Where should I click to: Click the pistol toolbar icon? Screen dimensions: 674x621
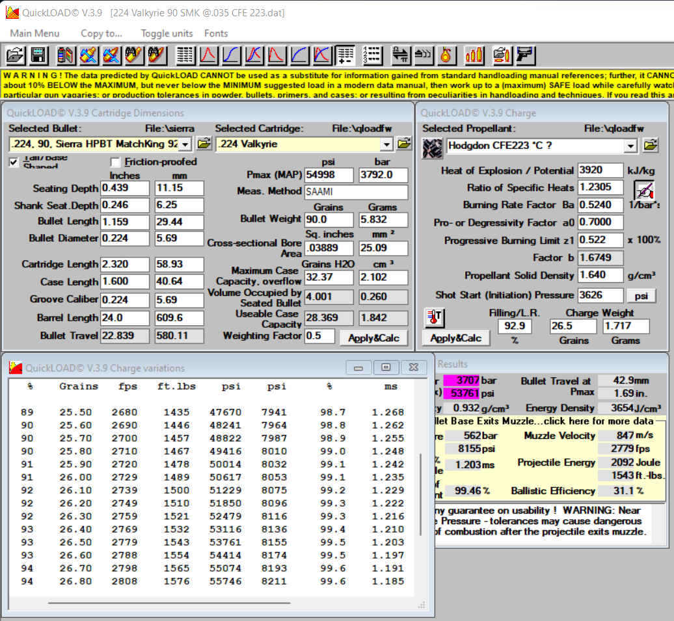(x=524, y=55)
